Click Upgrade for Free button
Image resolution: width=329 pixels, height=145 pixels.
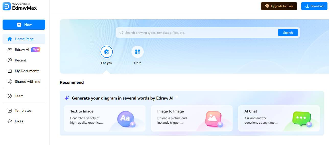click(x=279, y=6)
